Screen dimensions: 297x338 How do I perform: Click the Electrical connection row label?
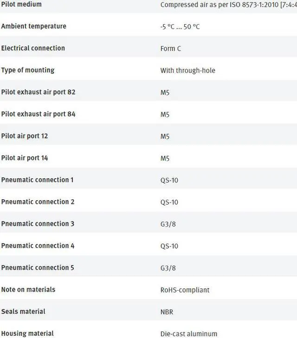tap(33, 48)
